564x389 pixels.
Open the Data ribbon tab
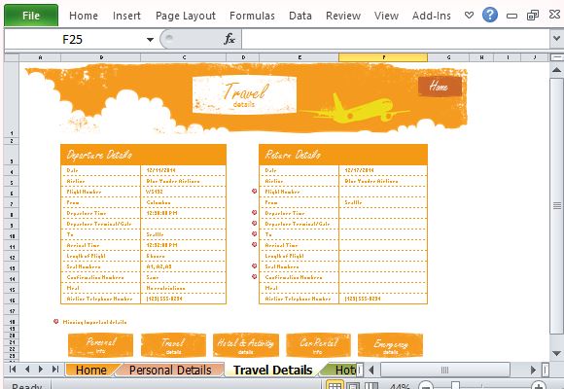pyautogui.click(x=300, y=16)
